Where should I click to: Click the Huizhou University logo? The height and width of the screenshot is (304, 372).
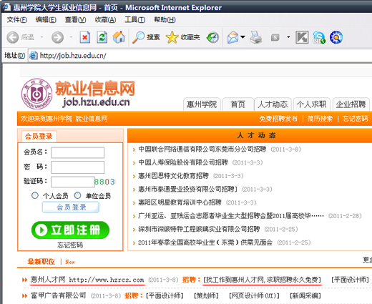[36, 94]
